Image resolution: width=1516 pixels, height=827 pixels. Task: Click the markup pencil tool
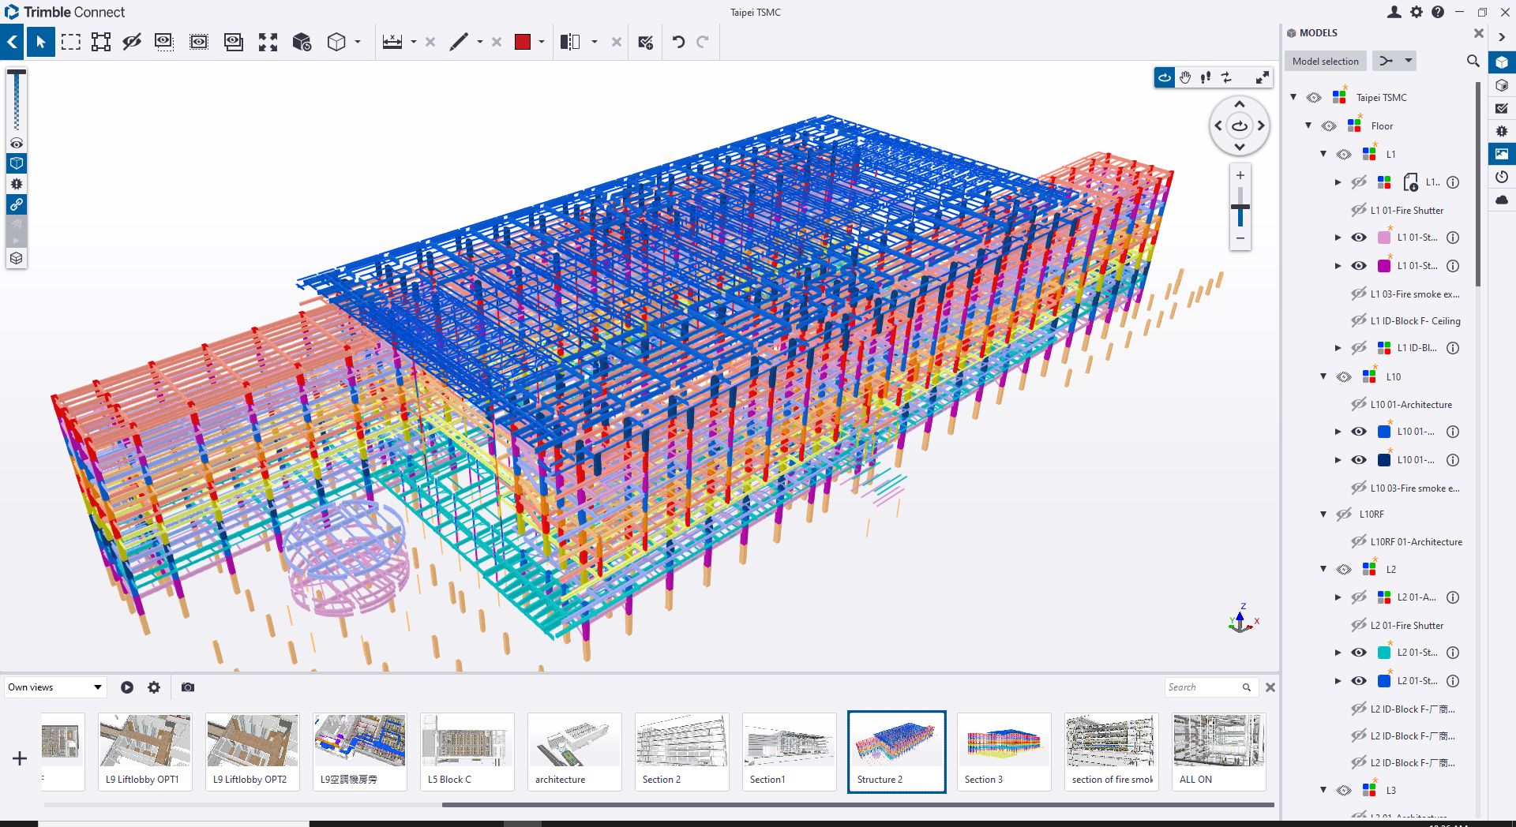459,42
